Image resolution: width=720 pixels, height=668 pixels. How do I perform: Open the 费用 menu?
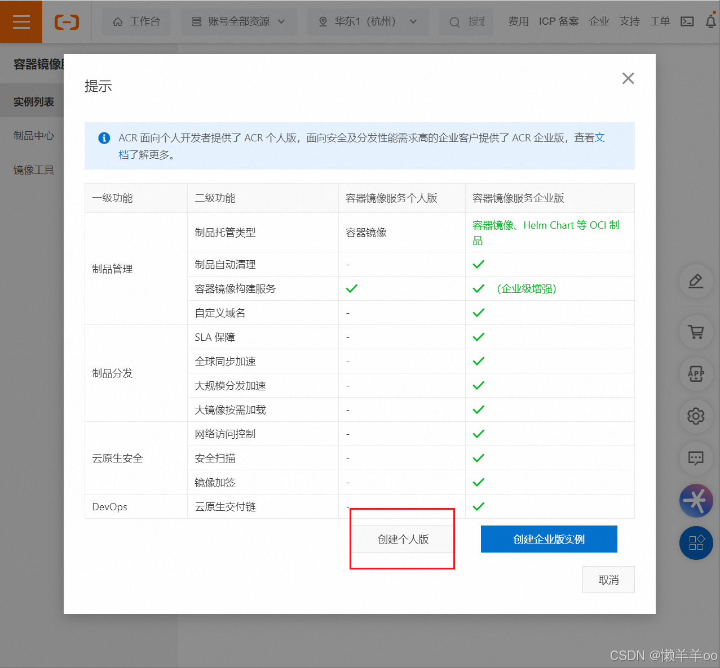tap(518, 21)
